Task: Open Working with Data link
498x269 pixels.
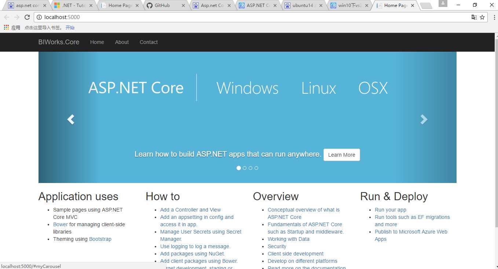Action: click(289, 239)
